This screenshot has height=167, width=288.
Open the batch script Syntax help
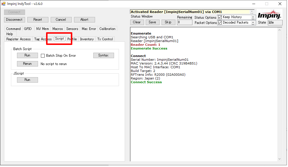[103, 56]
